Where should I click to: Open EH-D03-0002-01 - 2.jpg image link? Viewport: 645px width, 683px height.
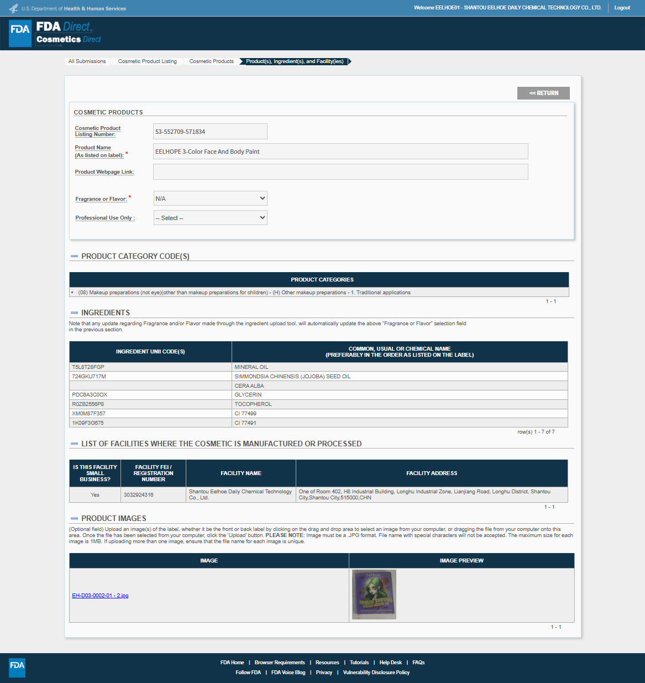click(x=100, y=596)
